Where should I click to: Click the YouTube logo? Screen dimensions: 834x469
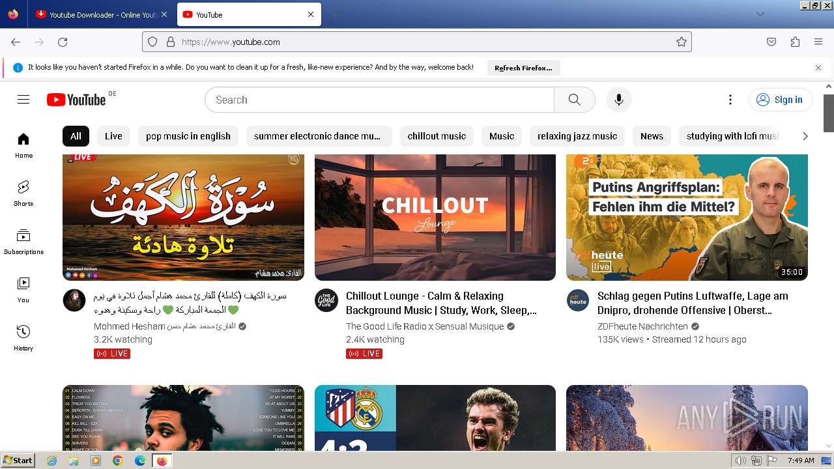point(76,100)
